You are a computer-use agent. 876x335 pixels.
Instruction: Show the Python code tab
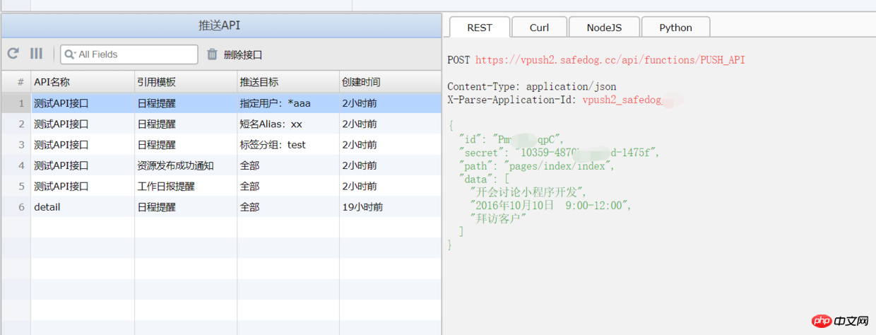tap(675, 28)
